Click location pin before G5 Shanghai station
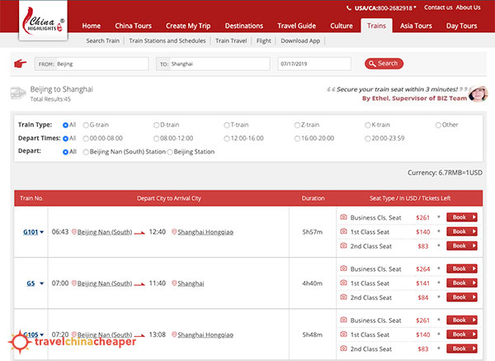This screenshot has height=361, width=495. 174,283
